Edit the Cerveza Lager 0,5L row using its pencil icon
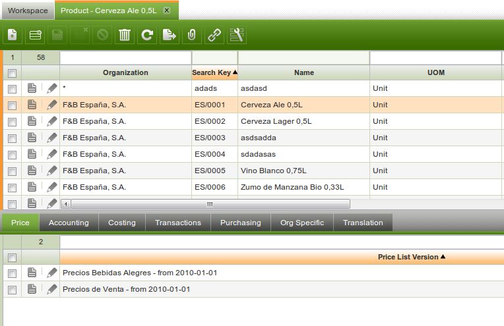 pyautogui.click(x=51, y=121)
